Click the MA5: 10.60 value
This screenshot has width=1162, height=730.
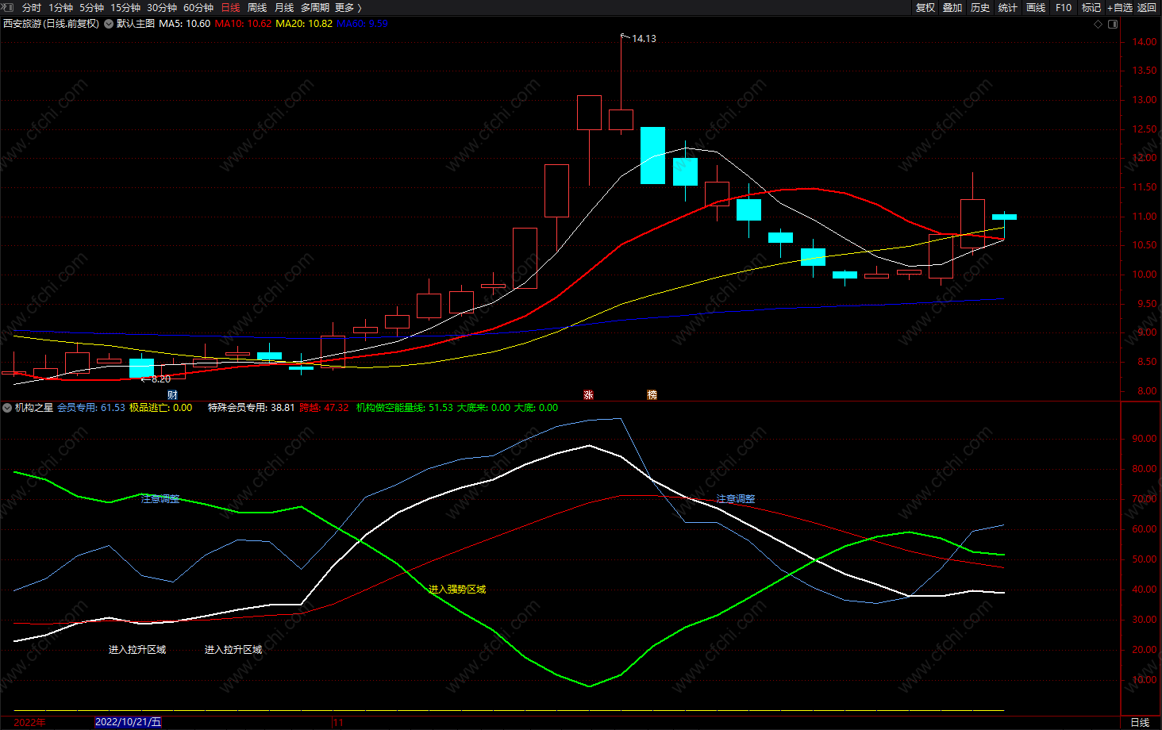[x=185, y=24]
